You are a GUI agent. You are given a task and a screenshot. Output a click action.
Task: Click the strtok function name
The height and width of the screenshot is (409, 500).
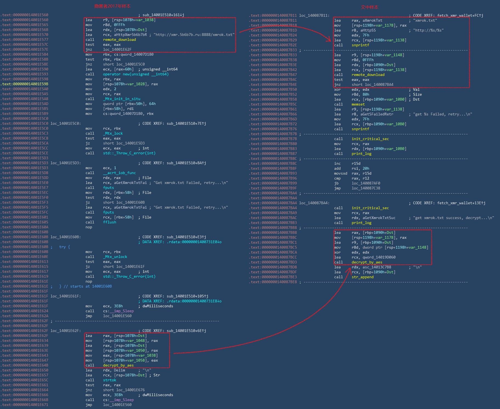109,380
